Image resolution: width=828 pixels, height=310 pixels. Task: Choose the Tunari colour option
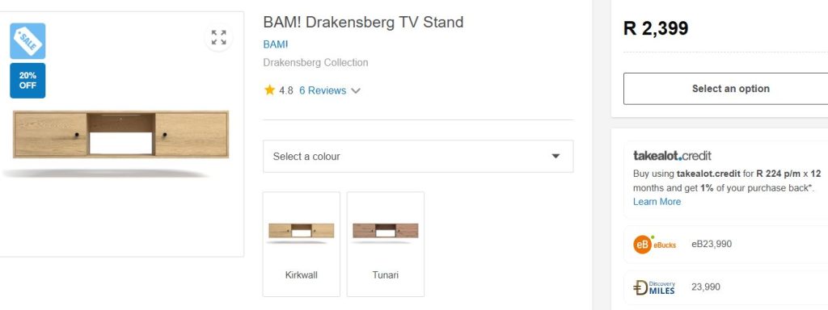[x=386, y=244]
